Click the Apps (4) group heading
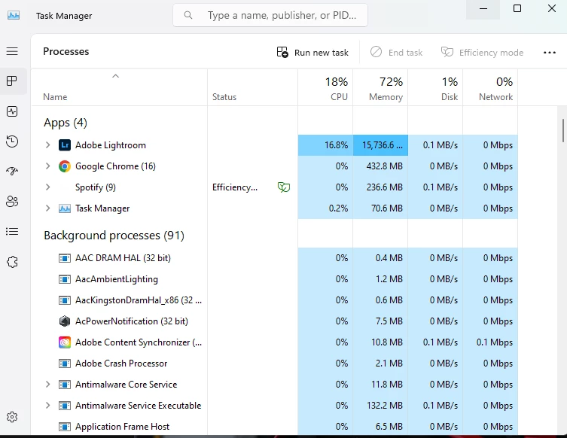The height and width of the screenshot is (438, 567). coord(66,123)
